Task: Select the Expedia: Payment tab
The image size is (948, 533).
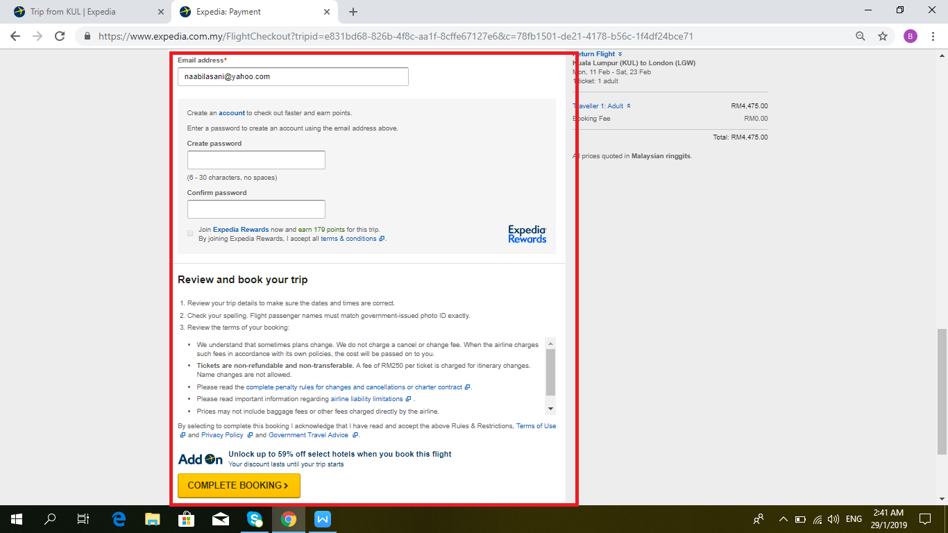Action: coord(254,12)
